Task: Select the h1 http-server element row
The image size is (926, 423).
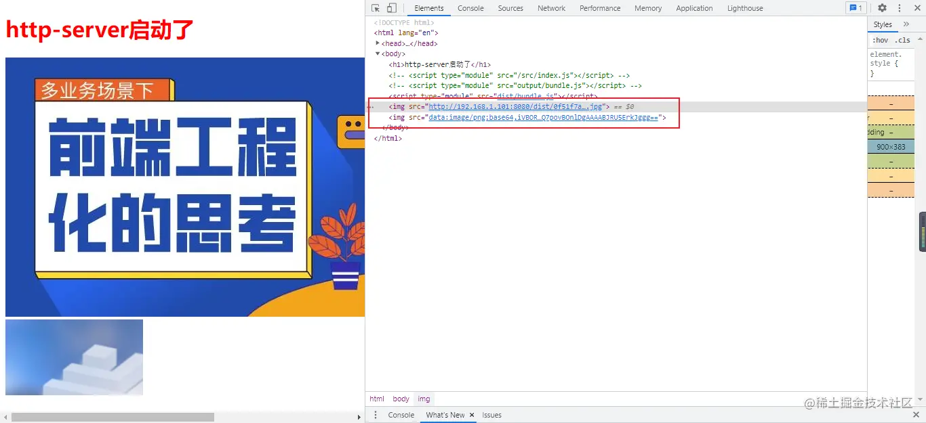Action: (x=439, y=65)
